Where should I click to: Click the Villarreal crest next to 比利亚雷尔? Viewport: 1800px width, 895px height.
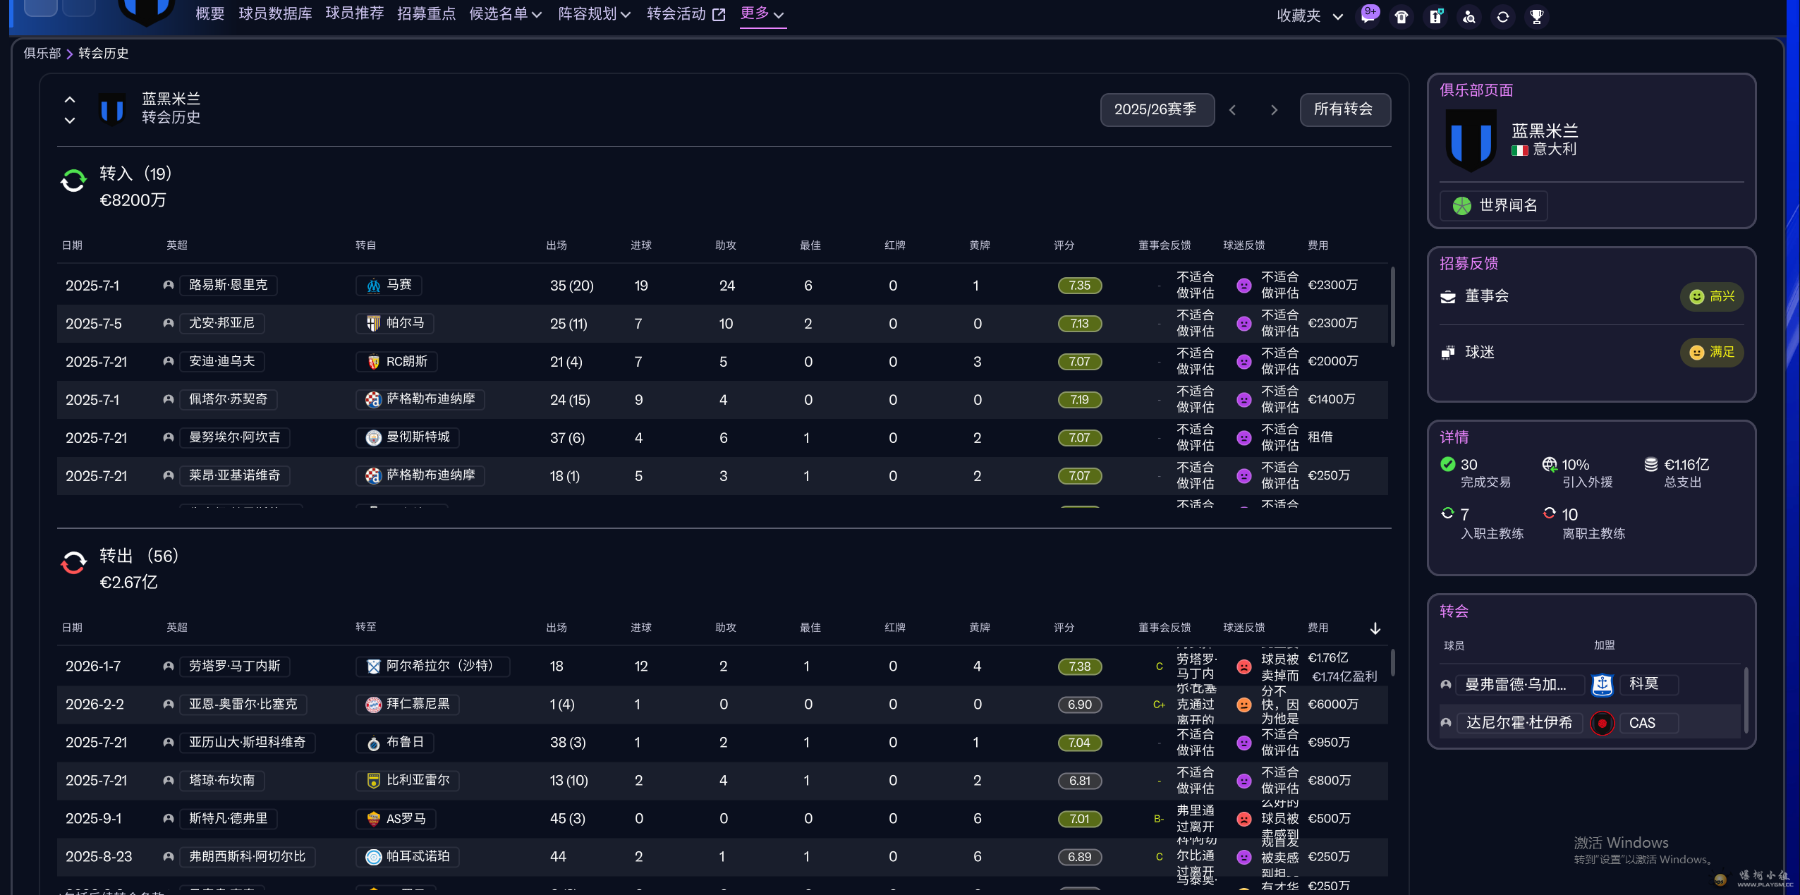374,781
